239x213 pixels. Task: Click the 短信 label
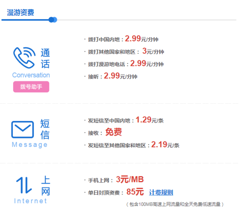[45, 129]
